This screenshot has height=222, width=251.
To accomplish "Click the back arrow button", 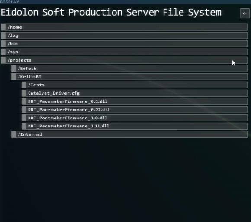I will tap(245, 13).
